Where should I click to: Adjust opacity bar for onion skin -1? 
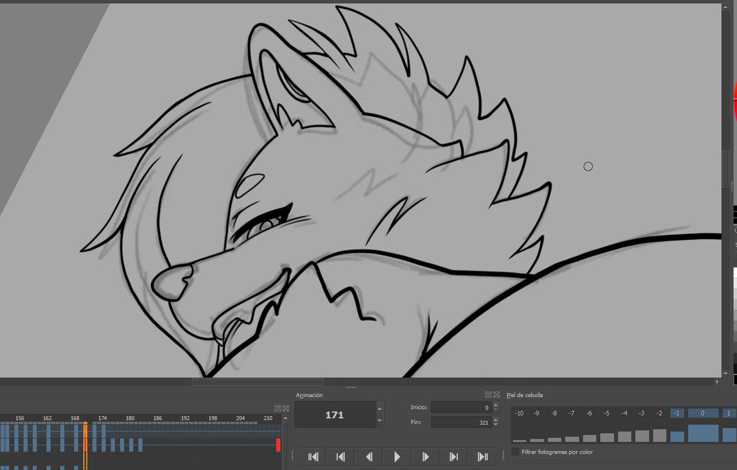pyautogui.click(x=677, y=436)
